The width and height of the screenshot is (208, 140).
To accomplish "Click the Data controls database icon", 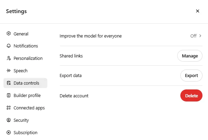I will (9, 83).
